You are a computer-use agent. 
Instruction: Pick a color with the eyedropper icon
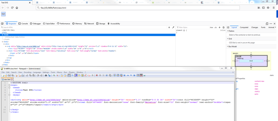coord(173,28)
